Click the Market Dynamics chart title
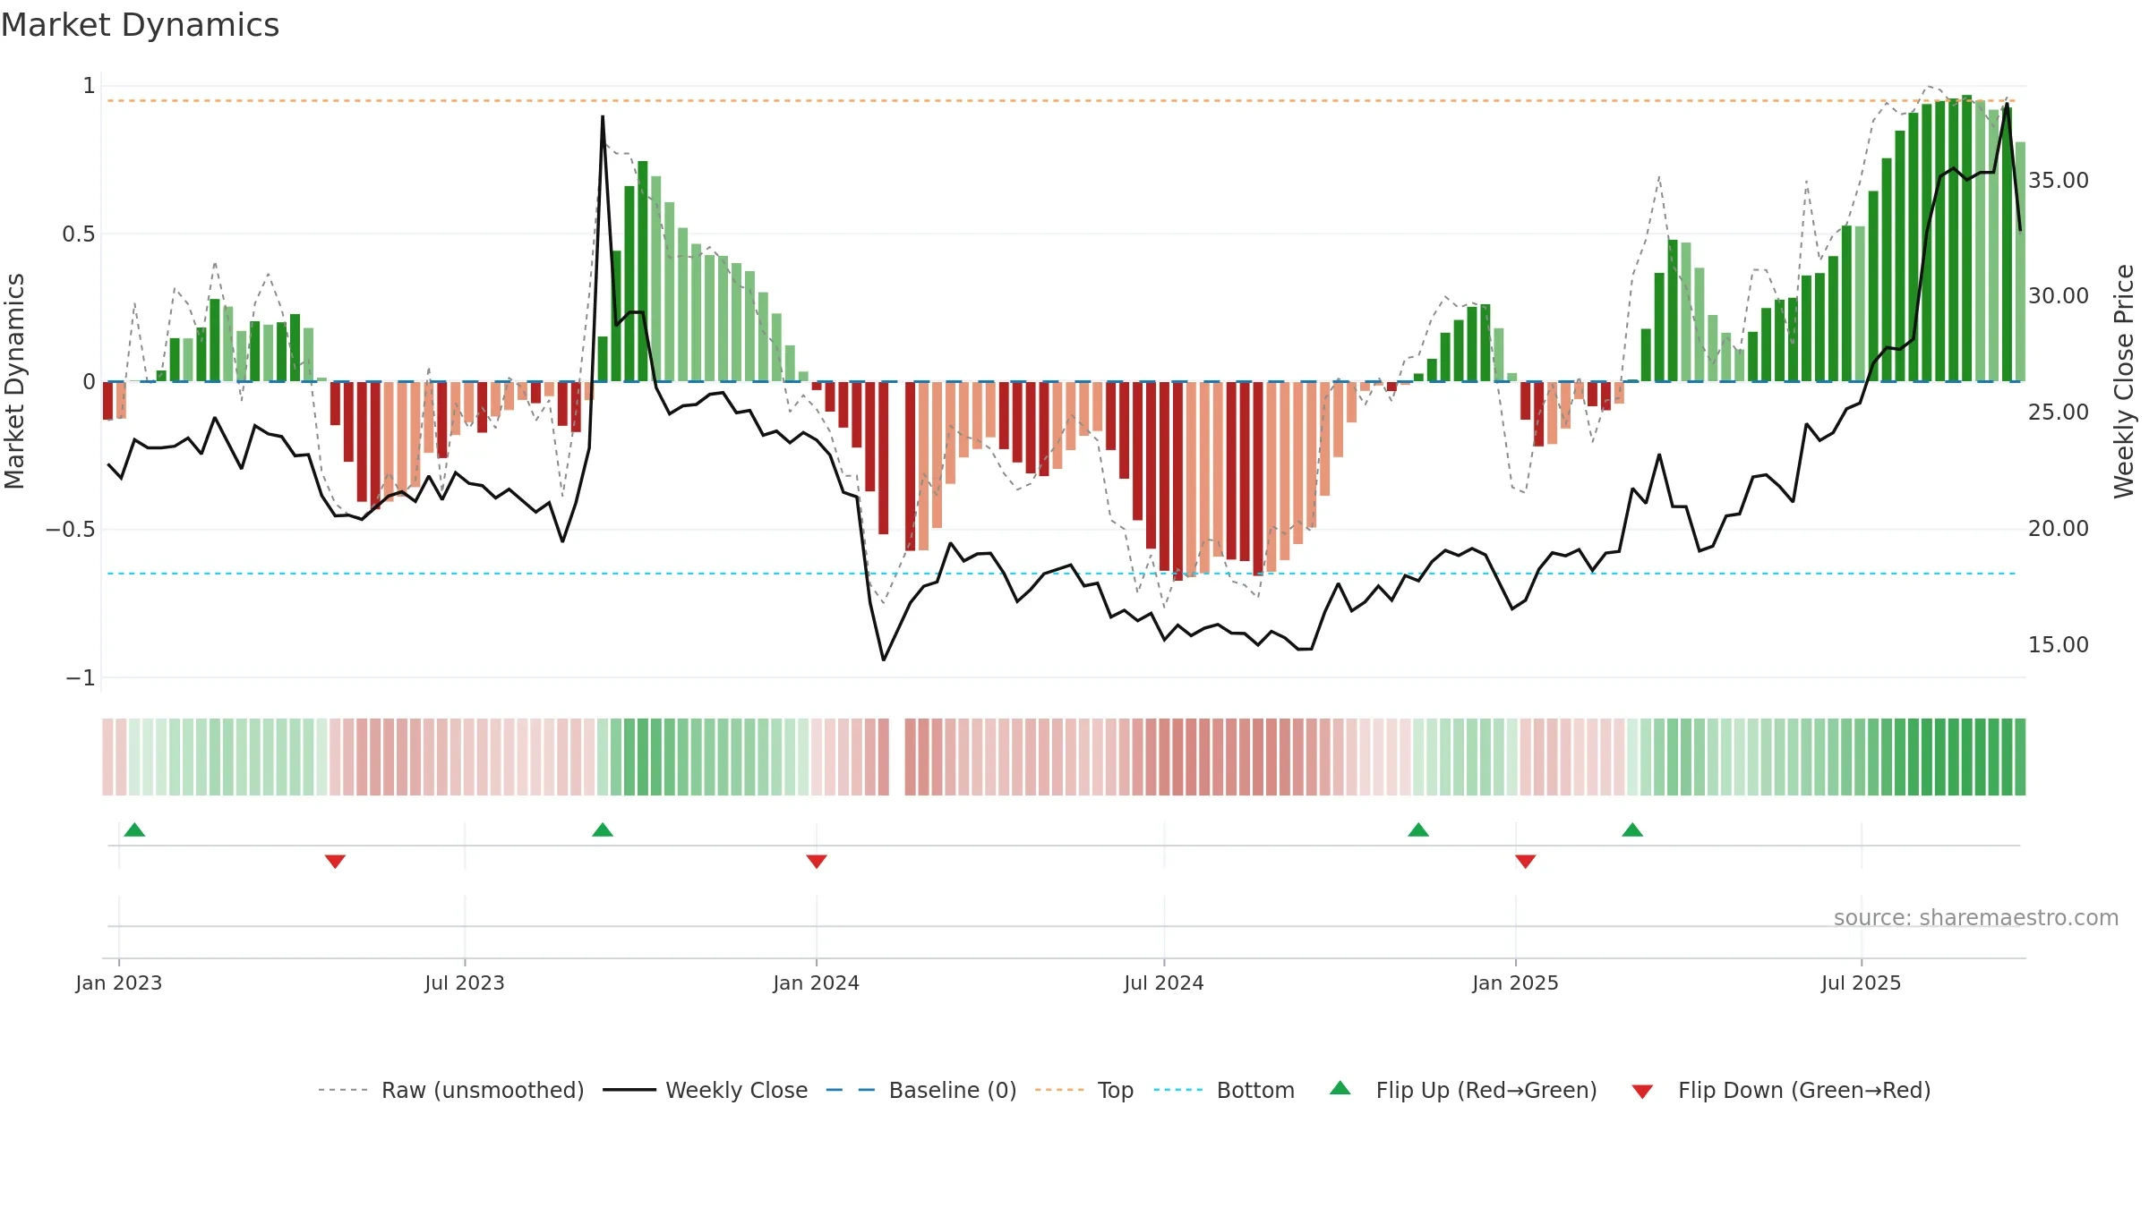The width and height of the screenshot is (2149, 1208). 140,25
